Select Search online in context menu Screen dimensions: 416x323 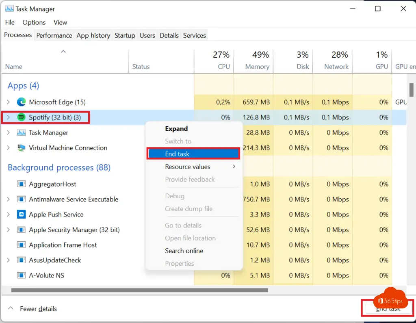tap(184, 251)
